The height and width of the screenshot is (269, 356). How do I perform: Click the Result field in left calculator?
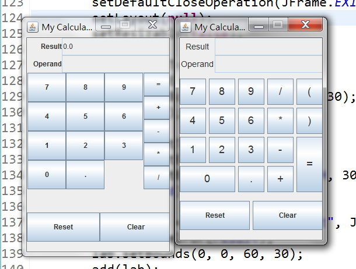(x=116, y=47)
